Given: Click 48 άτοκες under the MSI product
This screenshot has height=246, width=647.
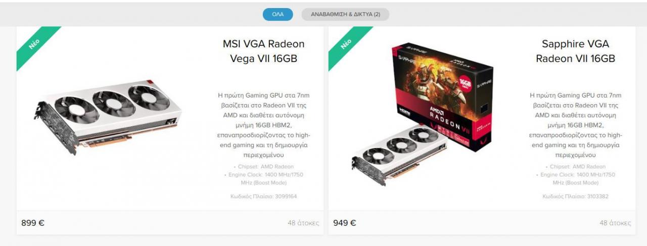Looking at the screenshot, I should coord(303,223).
